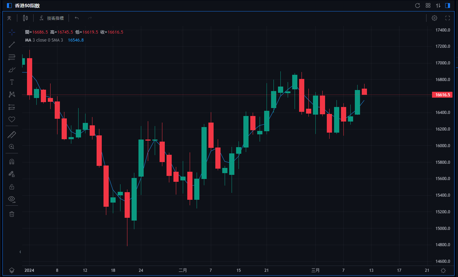Click the close value 收=16616.5
Screen dimensions: 458x277
112,32
